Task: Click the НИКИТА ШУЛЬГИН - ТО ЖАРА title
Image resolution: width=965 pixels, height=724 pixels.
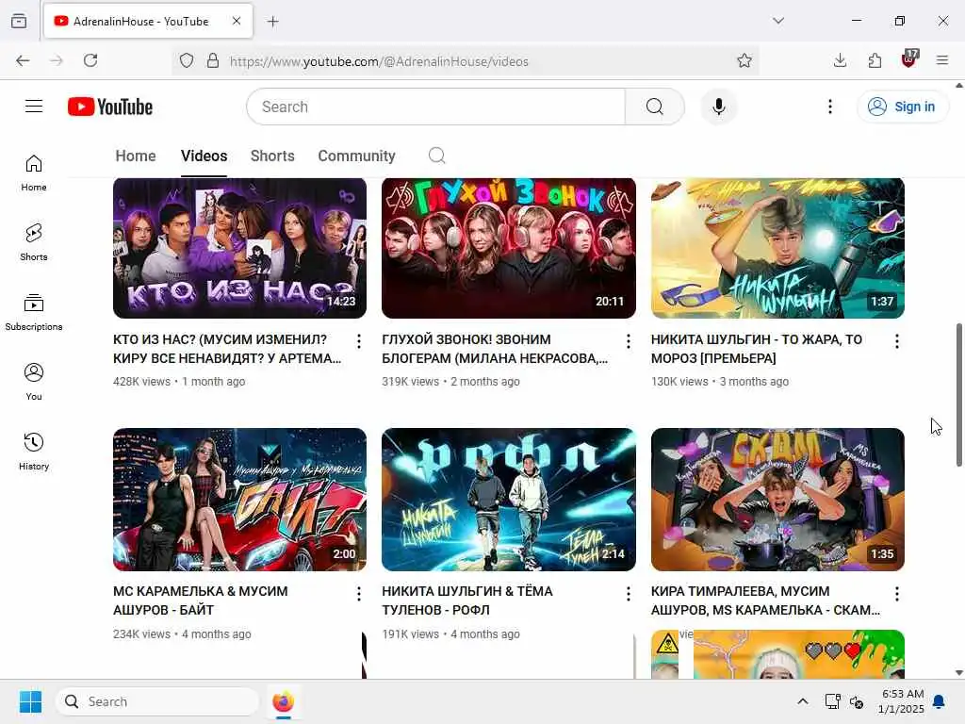Action: pos(757,349)
